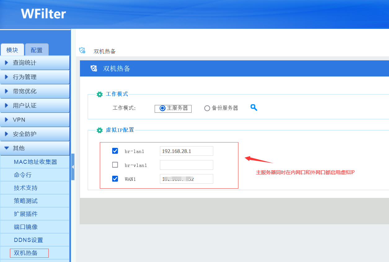Click the gear icon next to 工作模式

click(99, 94)
